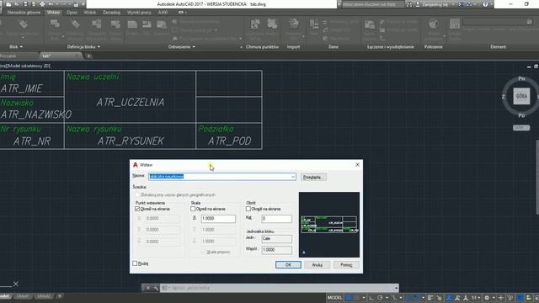Viewport: 539px width, 303px height.
Task: Switch to the Zarządzaj ribbon tab
Action: point(111,12)
